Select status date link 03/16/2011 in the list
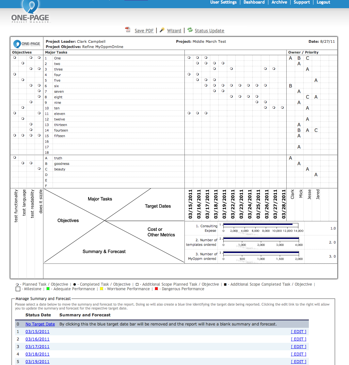This screenshot has height=365, width=349. click(37, 339)
